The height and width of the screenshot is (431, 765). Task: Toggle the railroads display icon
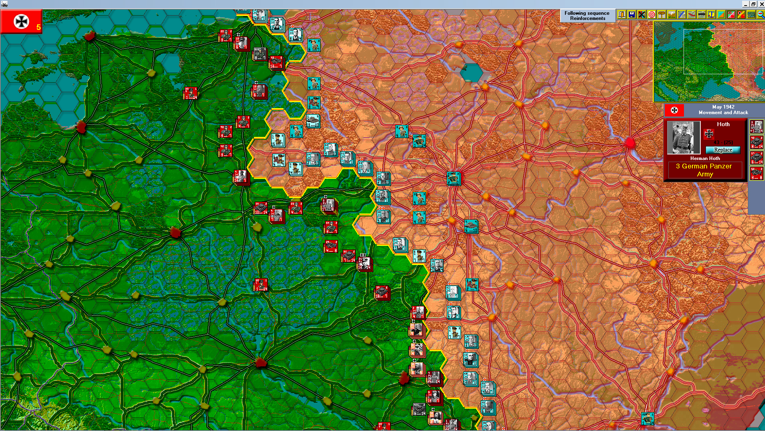(701, 15)
